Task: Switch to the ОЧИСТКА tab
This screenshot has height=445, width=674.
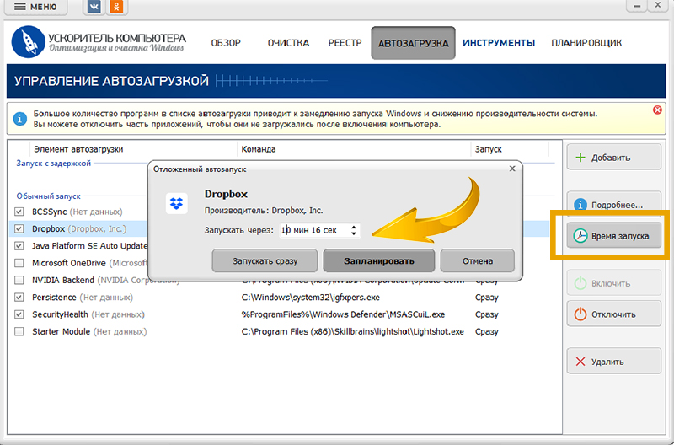Action: (288, 43)
